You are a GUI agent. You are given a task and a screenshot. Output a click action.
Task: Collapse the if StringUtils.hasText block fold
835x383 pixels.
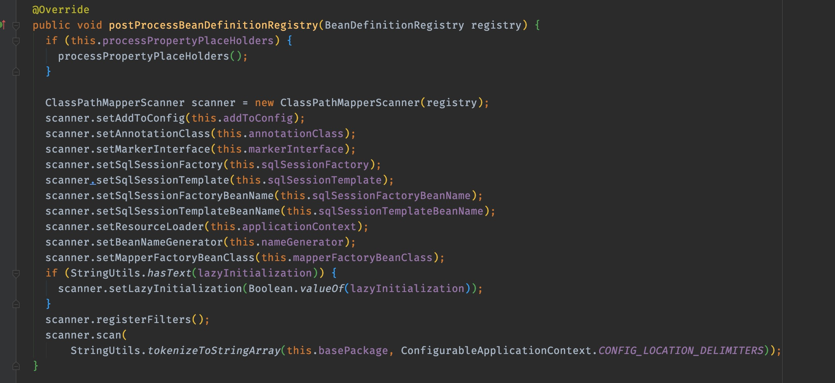16,273
